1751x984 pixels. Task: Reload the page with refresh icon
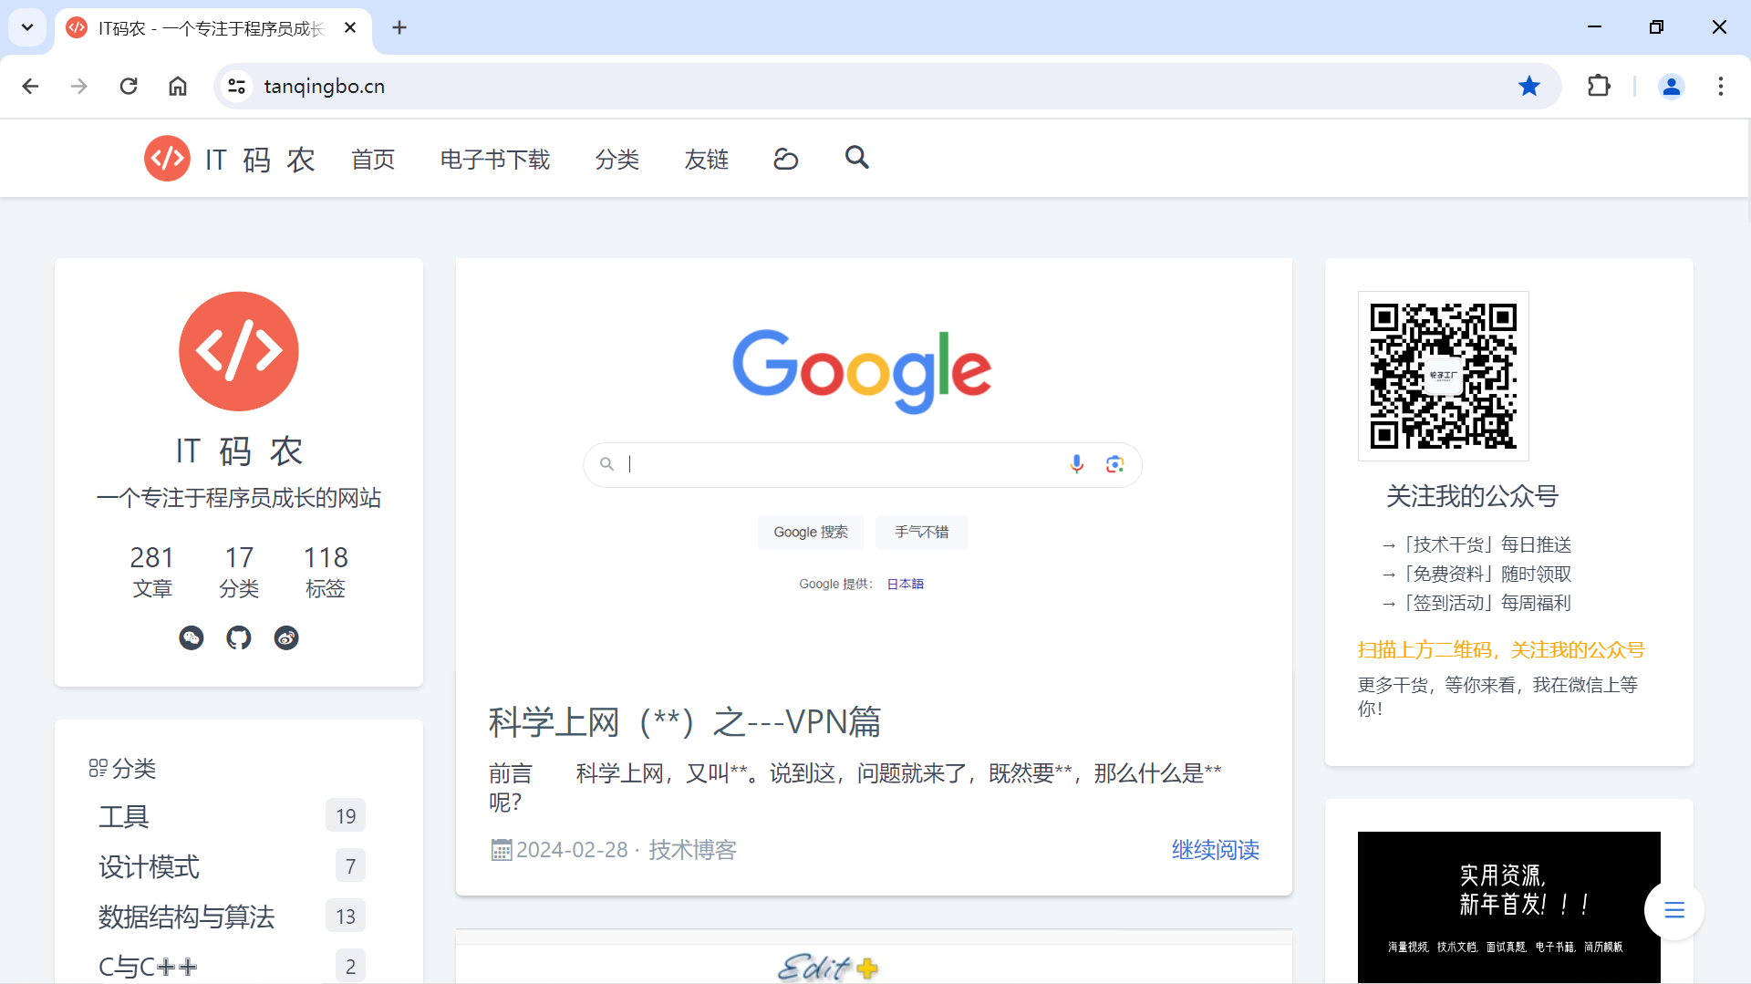pyautogui.click(x=129, y=87)
